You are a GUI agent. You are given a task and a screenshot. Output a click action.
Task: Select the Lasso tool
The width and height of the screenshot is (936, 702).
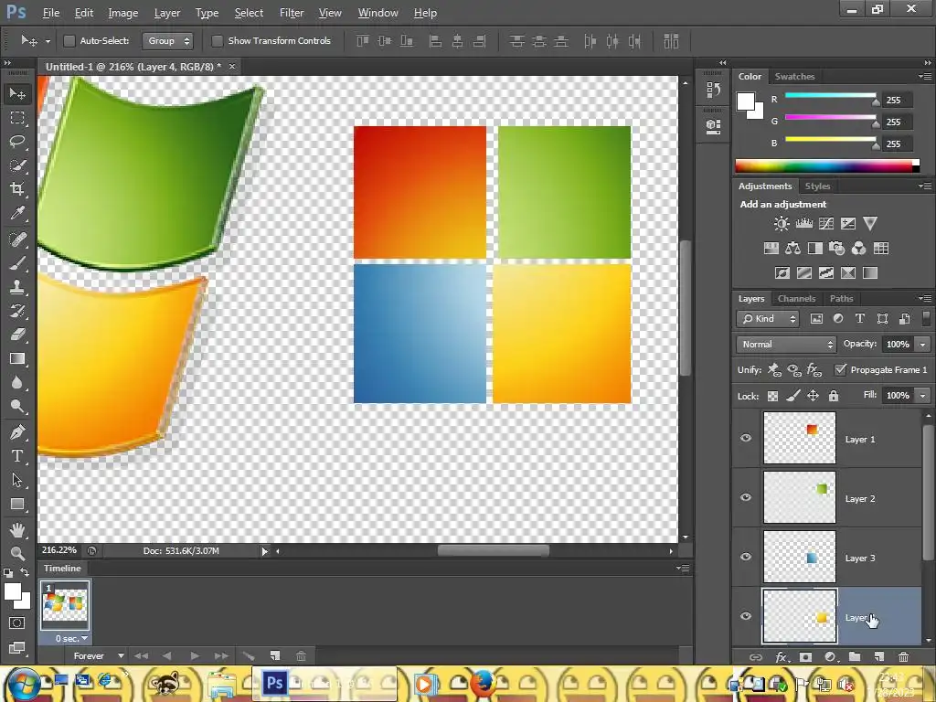(17, 142)
